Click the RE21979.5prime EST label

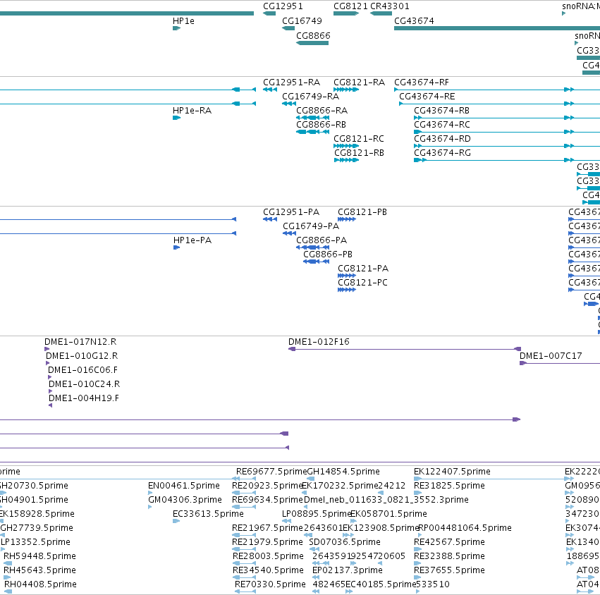coord(267,543)
